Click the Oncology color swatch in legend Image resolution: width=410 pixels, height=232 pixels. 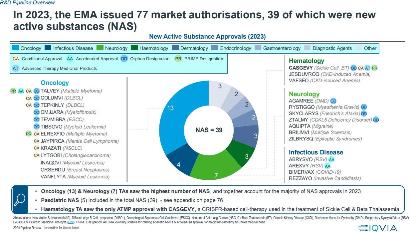(x=16, y=48)
